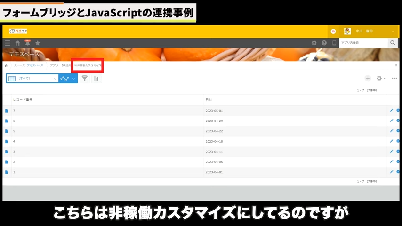Open the notifications bell
Screen dimensions: 402x226
point(27,43)
